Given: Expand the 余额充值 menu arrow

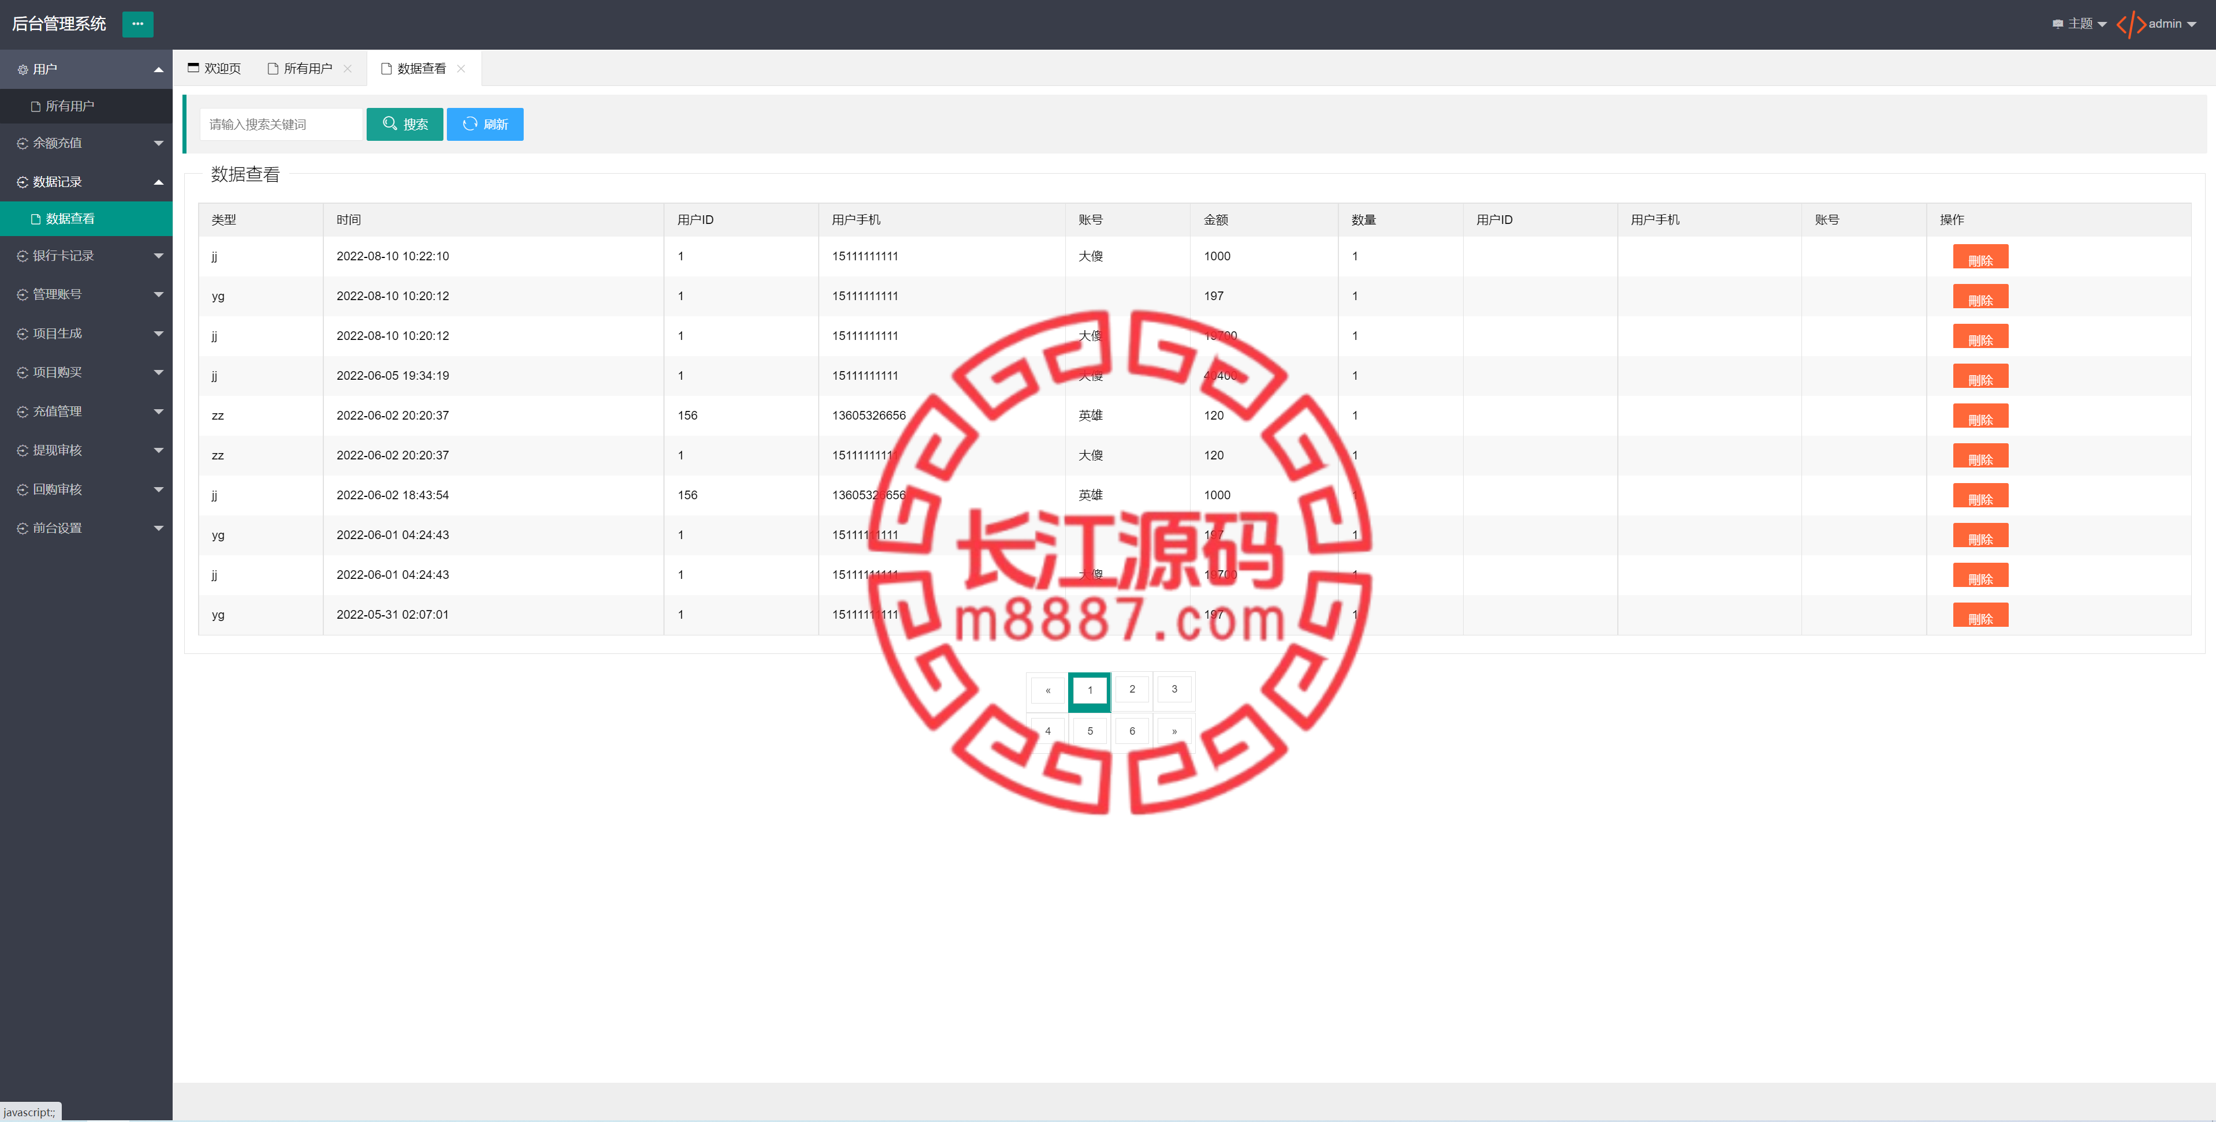Looking at the screenshot, I should [158, 144].
